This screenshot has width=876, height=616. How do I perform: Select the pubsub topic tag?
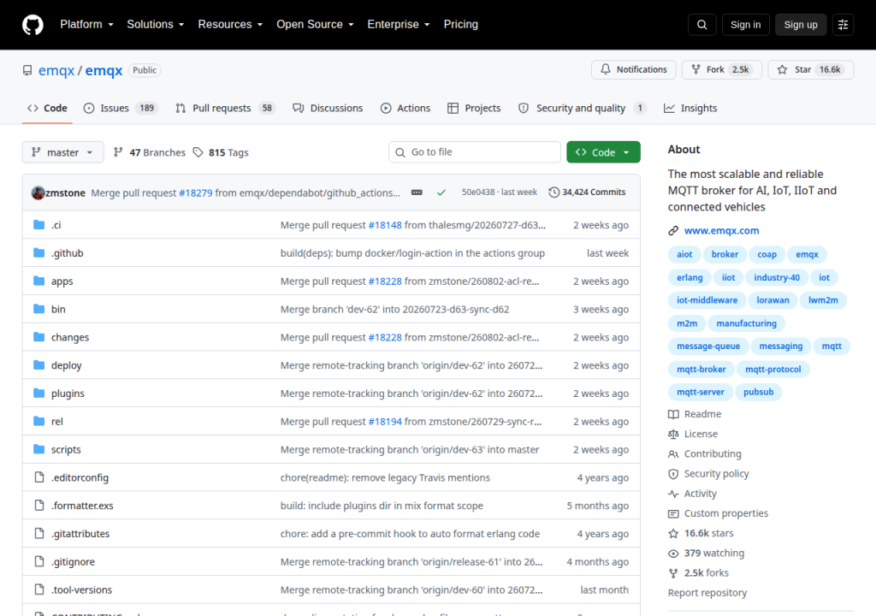tap(758, 392)
